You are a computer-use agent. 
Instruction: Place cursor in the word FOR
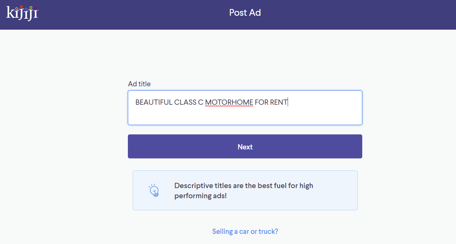(261, 102)
